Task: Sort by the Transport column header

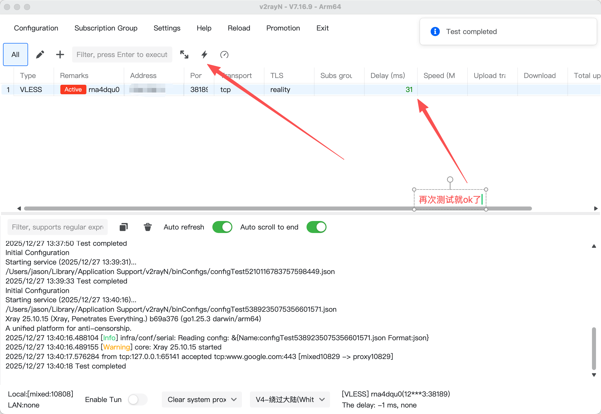Action: click(x=239, y=75)
